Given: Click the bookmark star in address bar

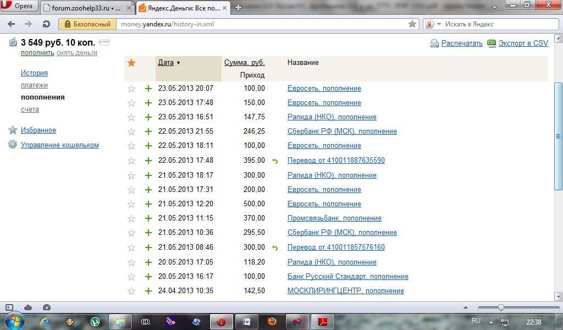Looking at the screenshot, I should 412,24.
